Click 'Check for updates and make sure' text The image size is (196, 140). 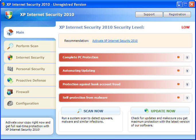[x=160, y=122]
